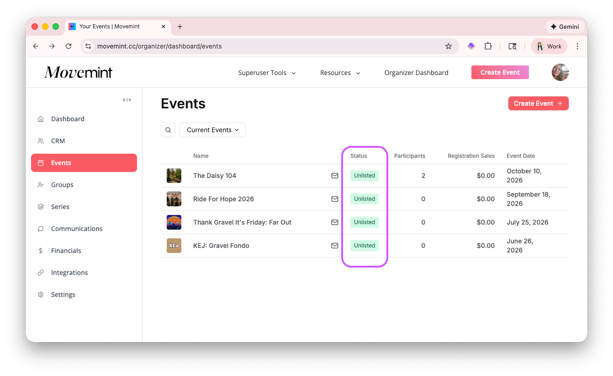The image size is (613, 376).
Task: Click the user profile avatar
Action: pyautogui.click(x=560, y=72)
